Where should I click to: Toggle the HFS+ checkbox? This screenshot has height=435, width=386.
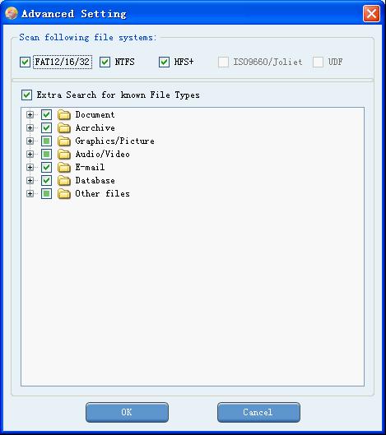pyautogui.click(x=164, y=62)
